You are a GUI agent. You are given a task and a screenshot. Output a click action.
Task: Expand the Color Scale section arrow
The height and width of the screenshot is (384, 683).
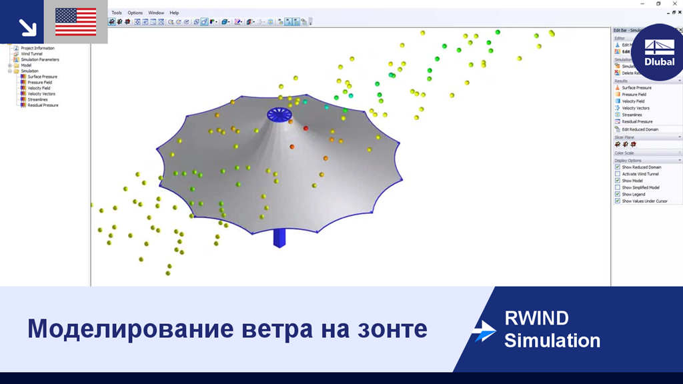pyautogui.click(x=679, y=153)
